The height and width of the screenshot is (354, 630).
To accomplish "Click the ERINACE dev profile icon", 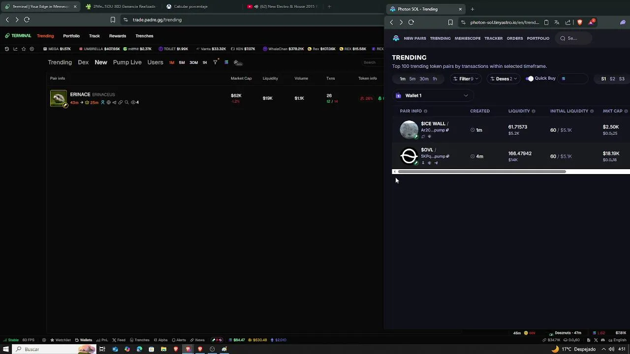I will tap(103, 102).
